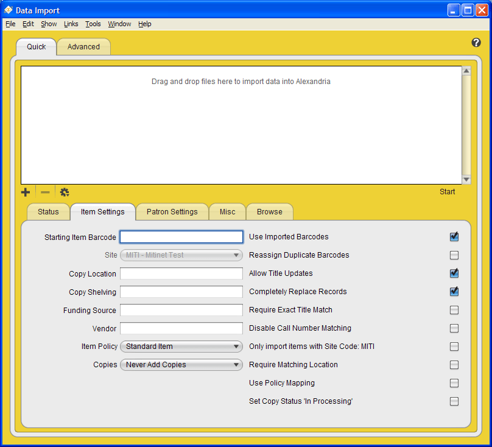Click Start to begin the import
Image resolution: width=492 pixels, height=447 pixels.
point(447,192)
